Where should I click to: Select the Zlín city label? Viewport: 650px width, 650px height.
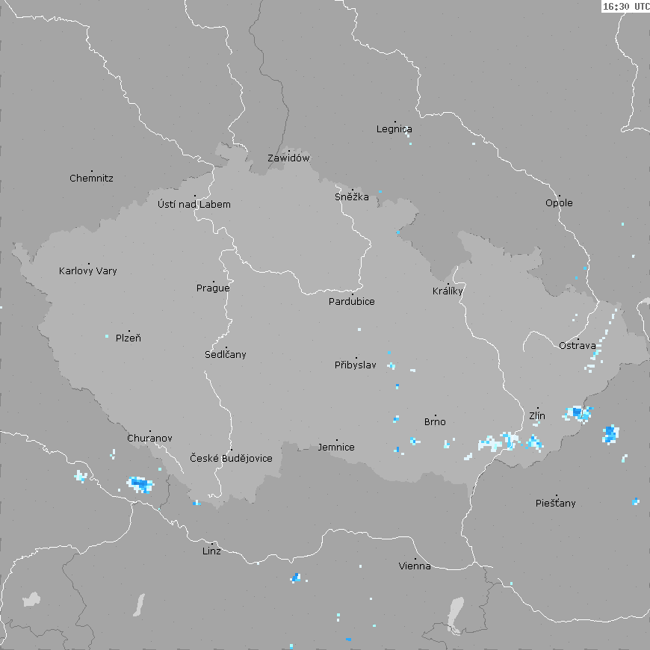[x=537, y=416]
